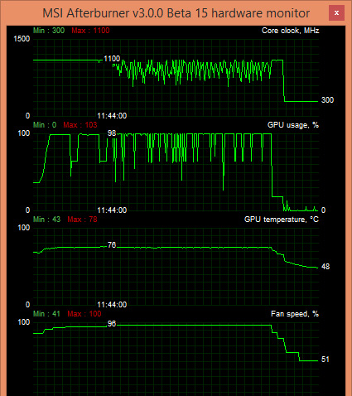352x396 pixels.
Task: Click the Fan speed Max : 100 label
Action: point(84,314)
